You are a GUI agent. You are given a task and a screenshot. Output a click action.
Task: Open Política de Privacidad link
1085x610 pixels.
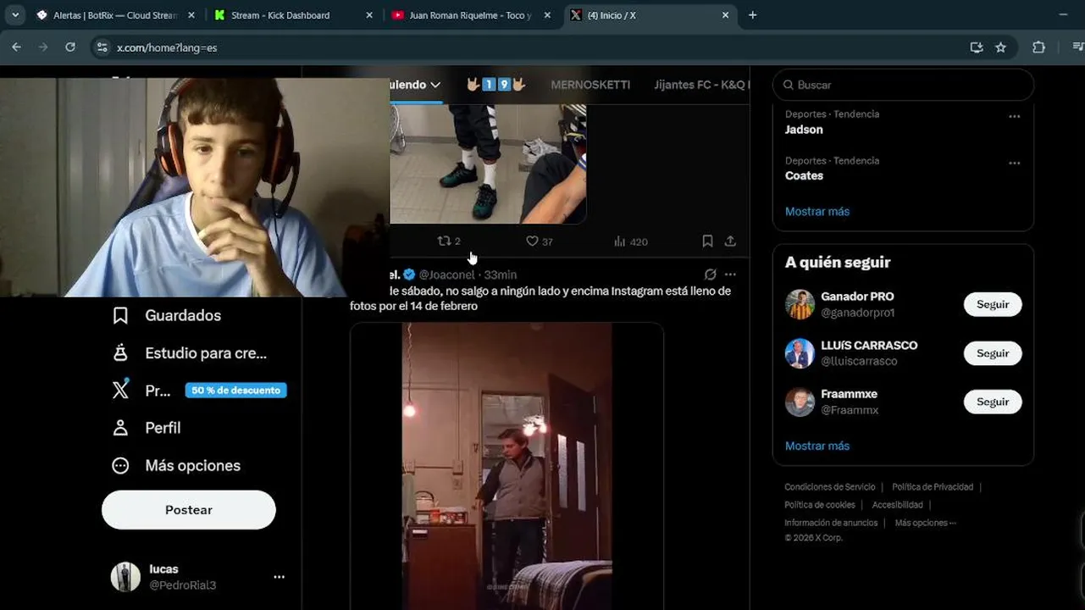click(933, 487)
